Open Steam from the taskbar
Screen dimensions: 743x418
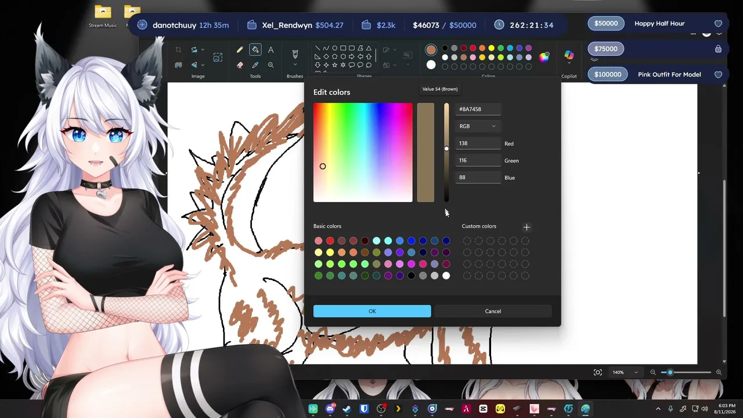pyautogui.click(x=347, y=409)
